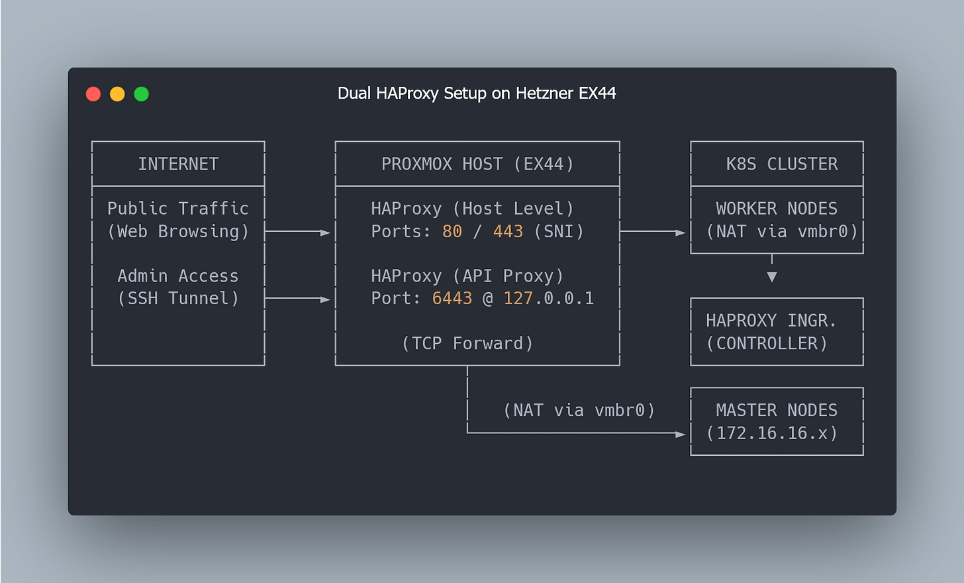964x583 pixels.
Task: Select the "HAPROXY INGR." label
Action: 771,321
